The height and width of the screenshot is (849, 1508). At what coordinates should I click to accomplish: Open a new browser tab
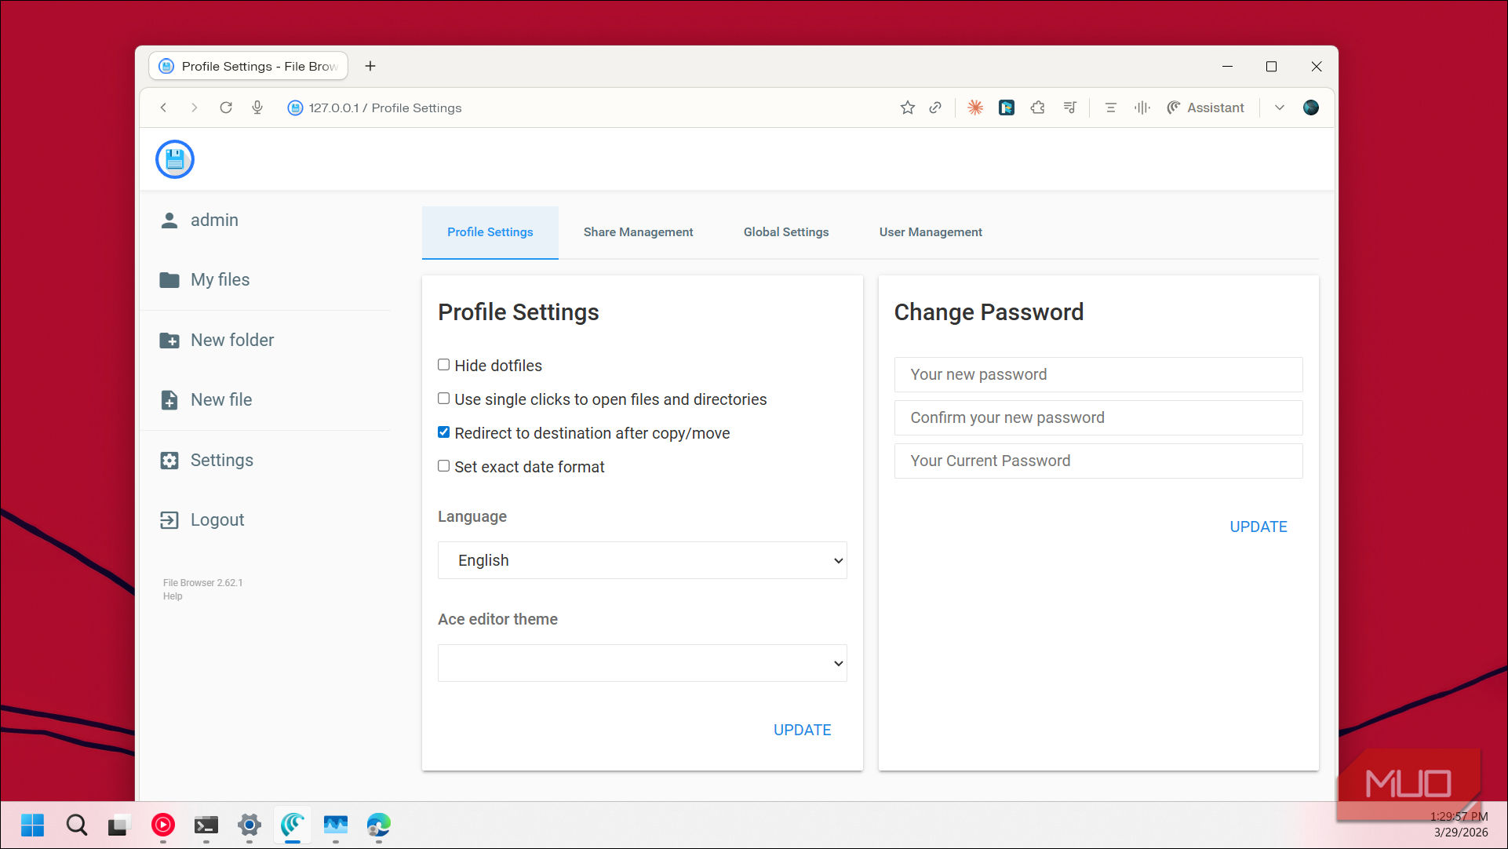[x=370, y=66]
